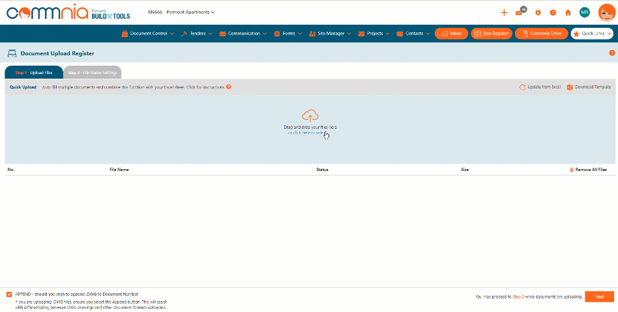Toggle the APPEND .DWG checkbox
This screenshot has height=312, width=618.
pos(9,294)
